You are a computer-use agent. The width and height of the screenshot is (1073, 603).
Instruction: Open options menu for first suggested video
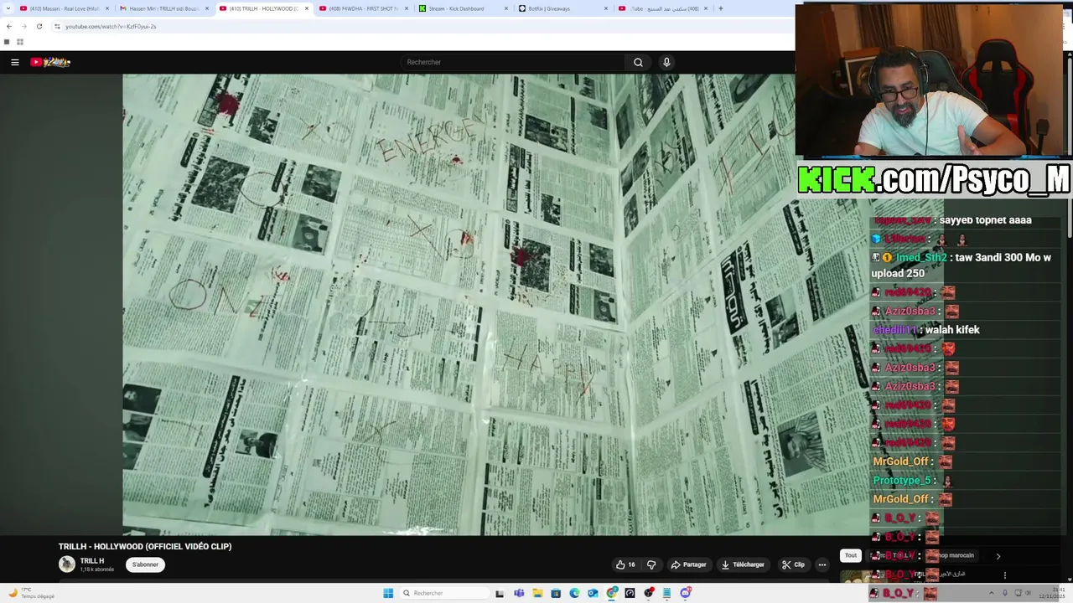point(1005,575)
